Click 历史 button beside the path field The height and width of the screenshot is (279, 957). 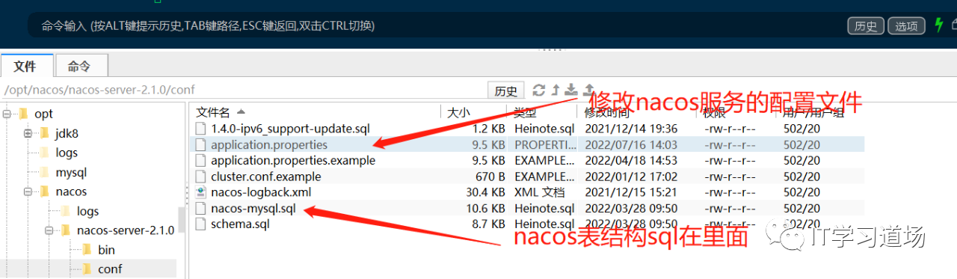point(506,91)
